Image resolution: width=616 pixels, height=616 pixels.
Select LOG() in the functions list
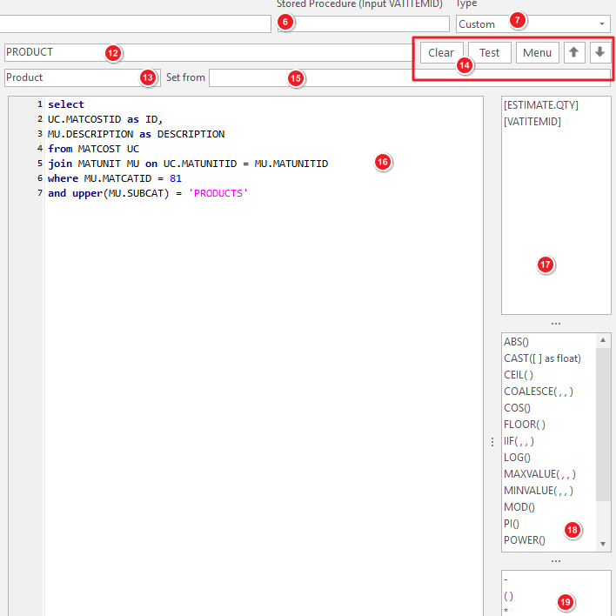517,458
